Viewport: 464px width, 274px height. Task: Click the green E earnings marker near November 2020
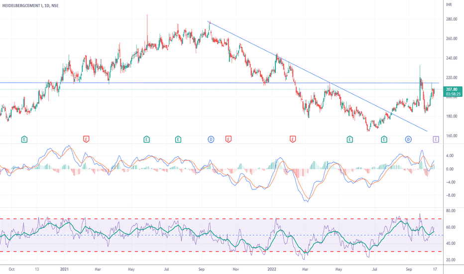[24, 139]
